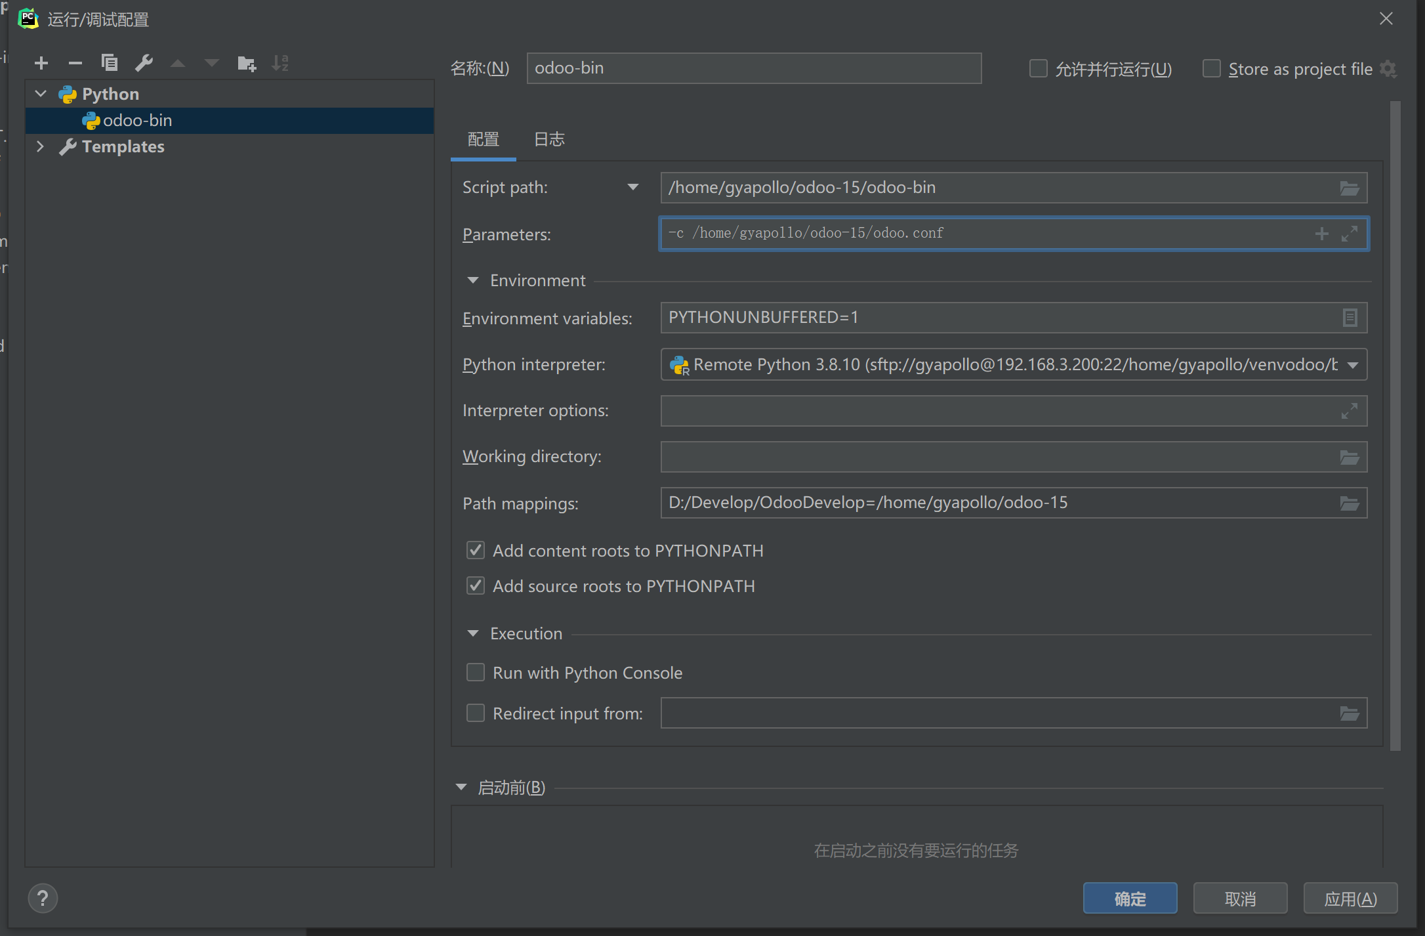The image size is (1425, 936).
Task: Collapse the Execution section
Action: (473, 633)
